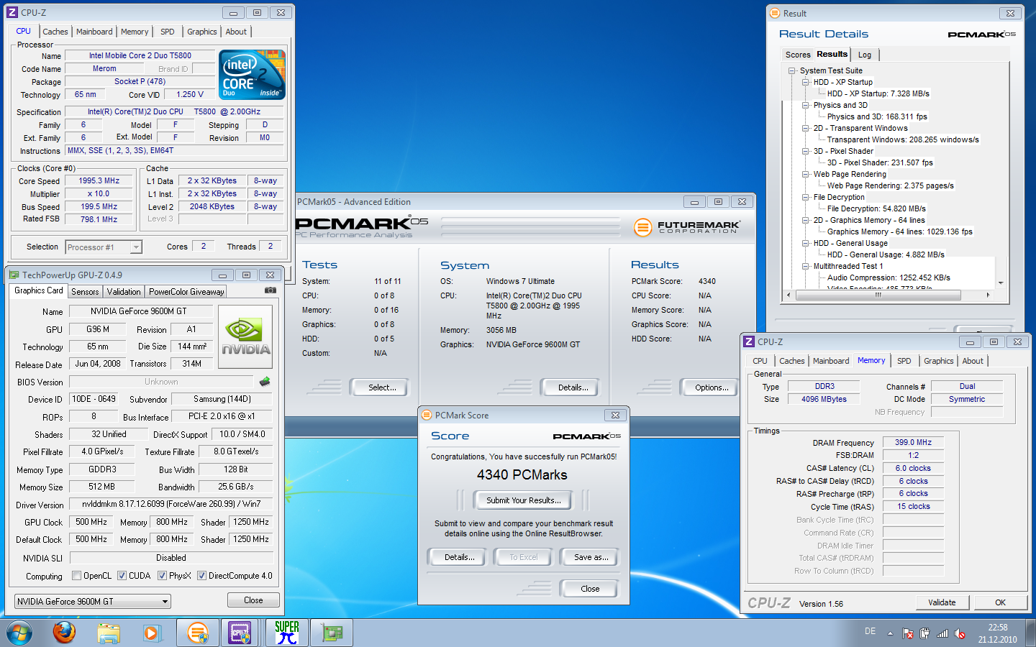
Task: Click the PCMark05 logo in Result Details
Action: pos(981,35)
